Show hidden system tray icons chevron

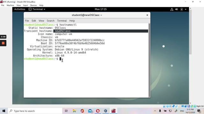click(155, 111)
